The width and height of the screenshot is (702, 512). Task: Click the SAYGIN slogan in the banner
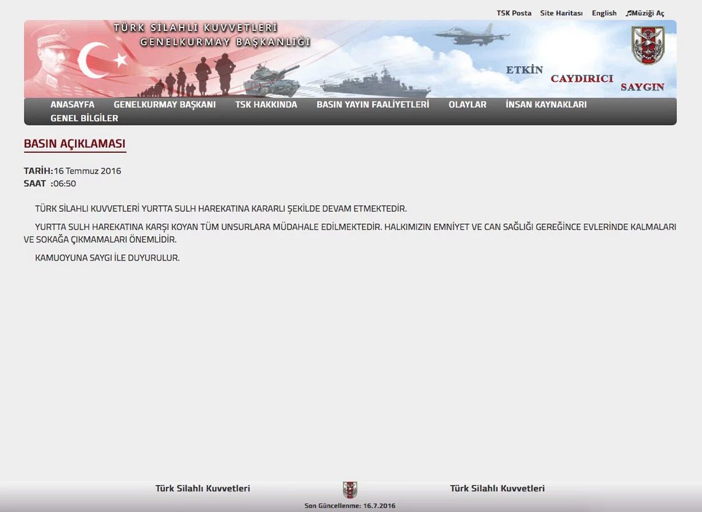[642, 87]
